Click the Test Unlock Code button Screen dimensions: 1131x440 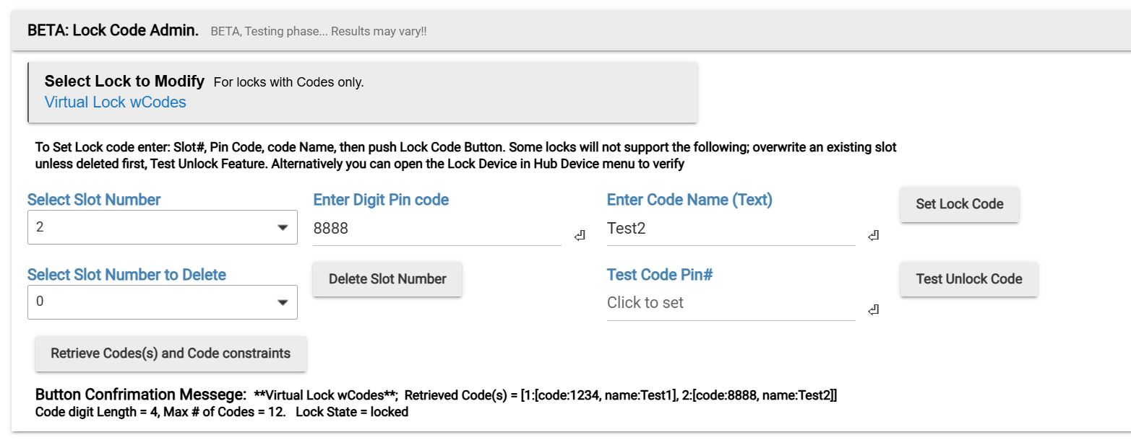coord(968,279)
